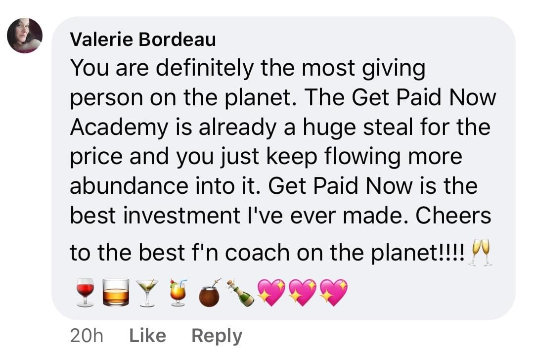Image resolution: width=535 pixels, height=349 pixels.
Task: Click the tropical drink emoji
Action: [177, 292]
